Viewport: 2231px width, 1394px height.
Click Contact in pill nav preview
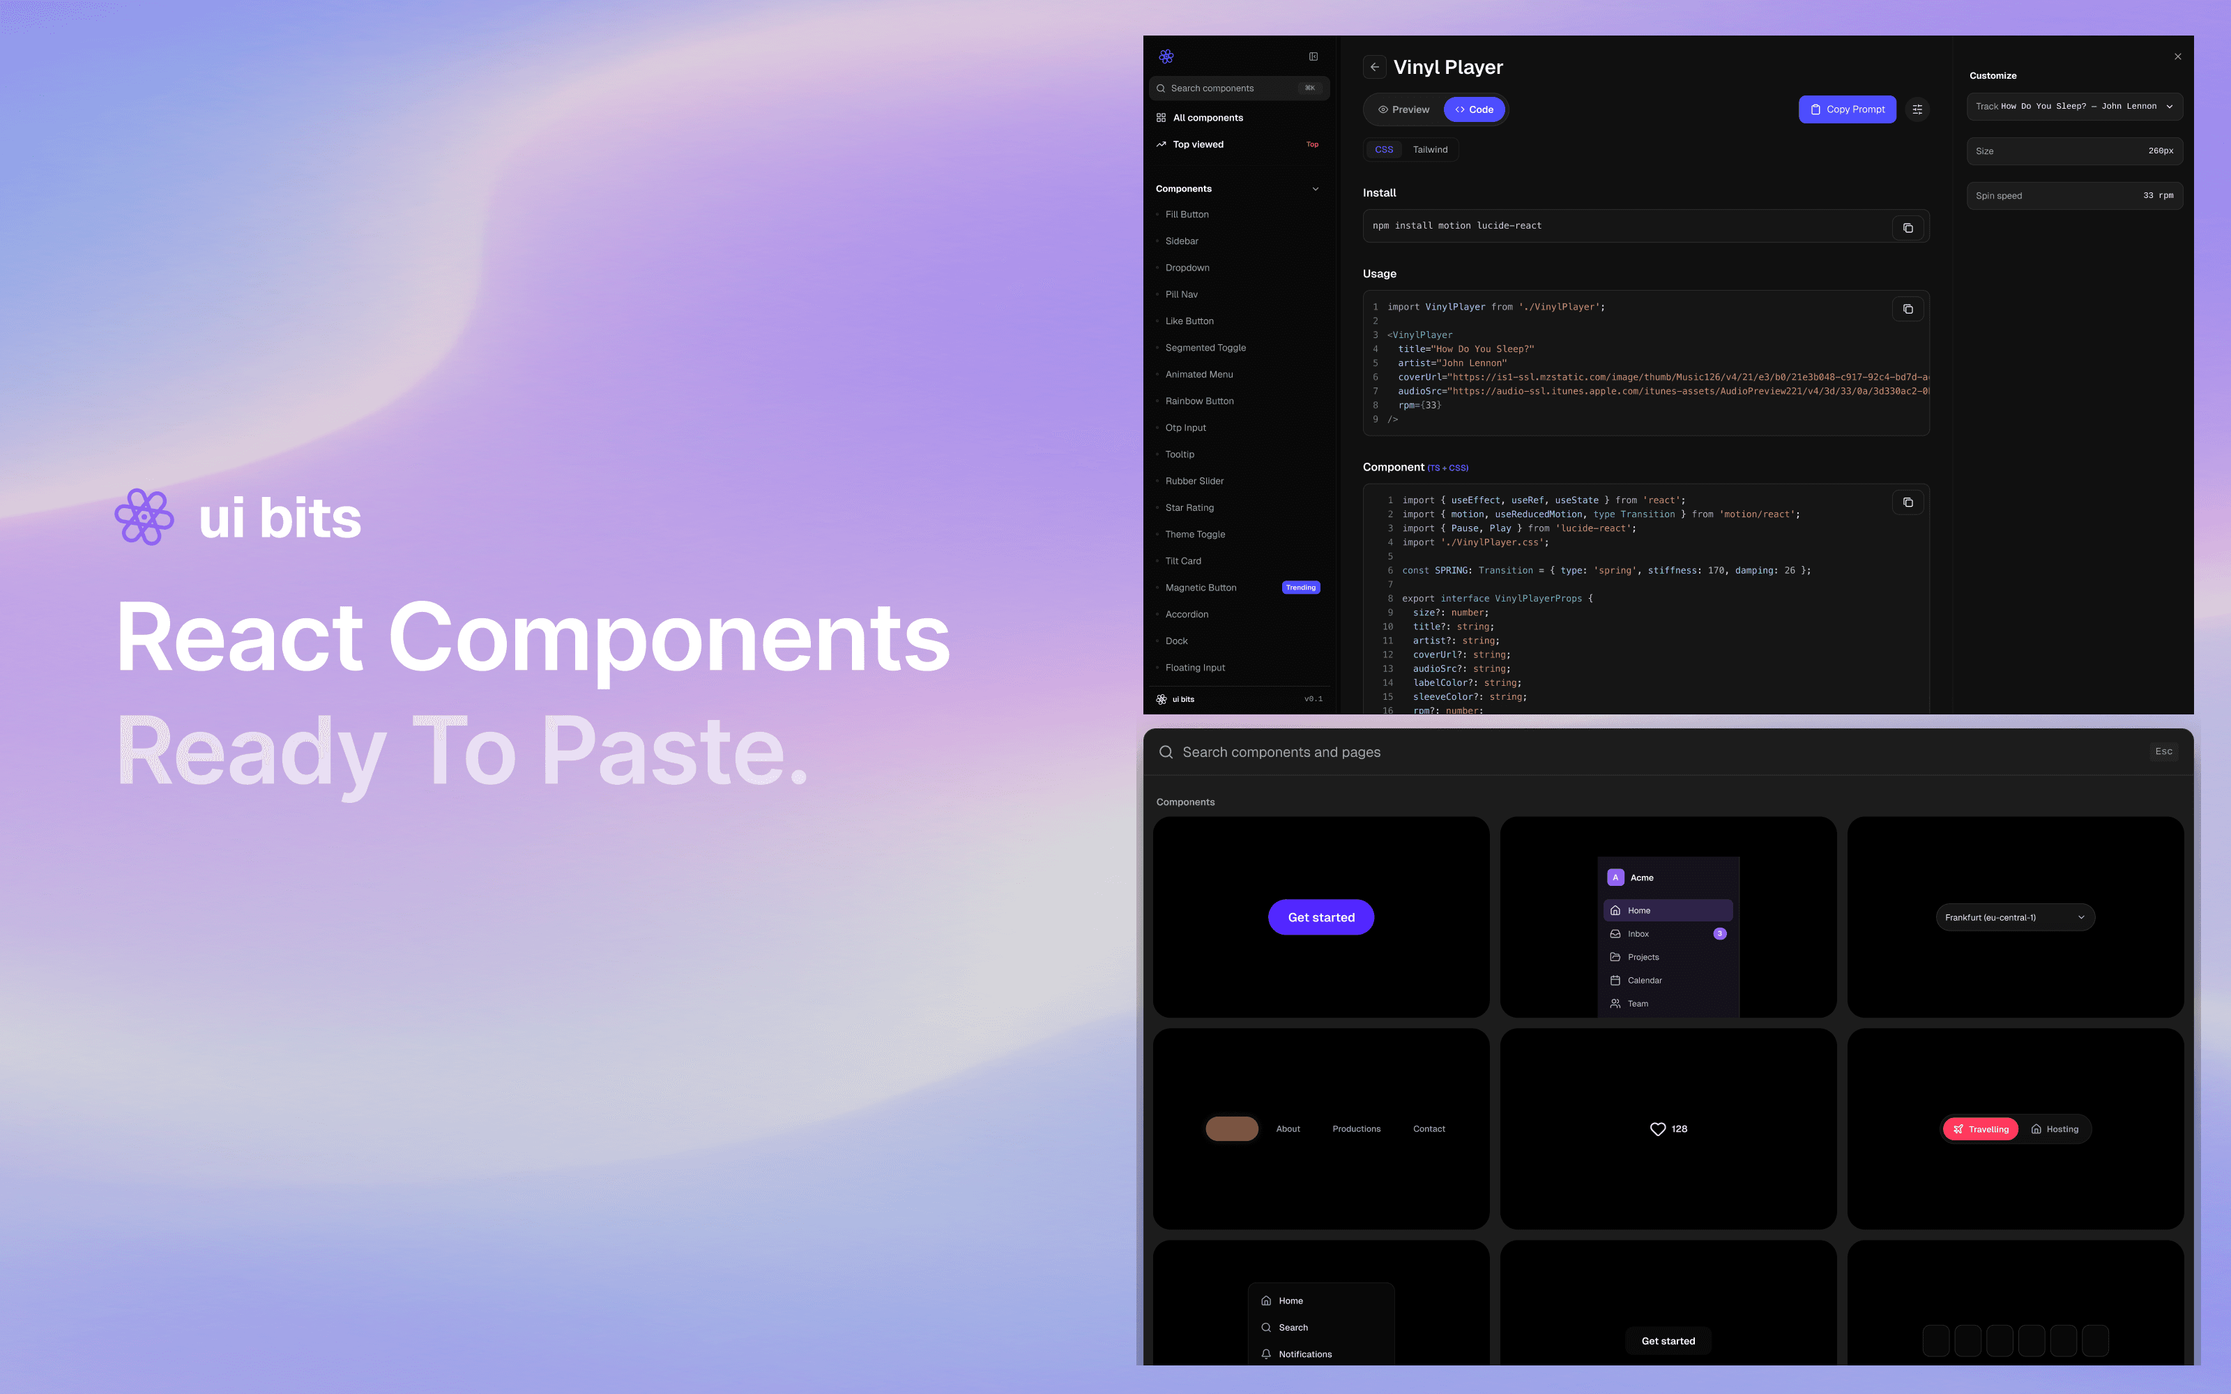(1429, 1129)
